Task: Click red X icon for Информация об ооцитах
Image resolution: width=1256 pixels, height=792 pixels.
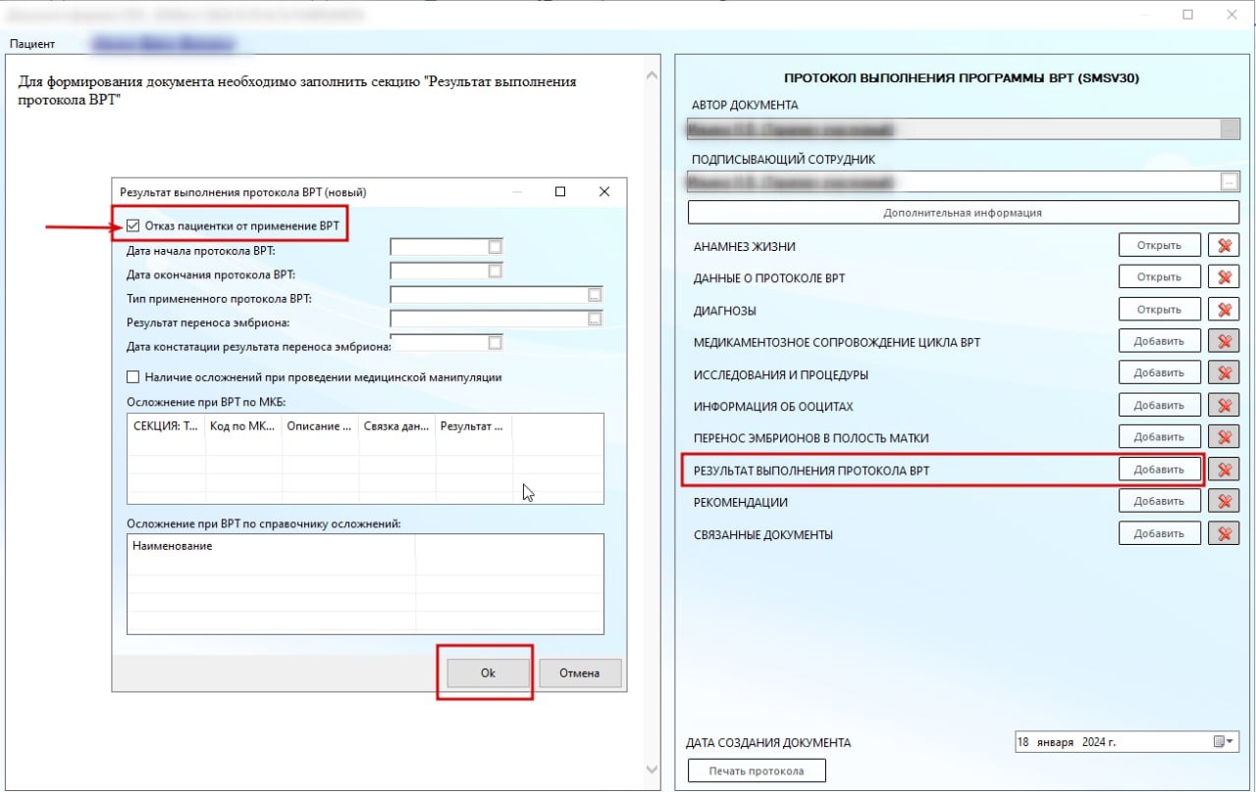Action: tap(1224, 406)
